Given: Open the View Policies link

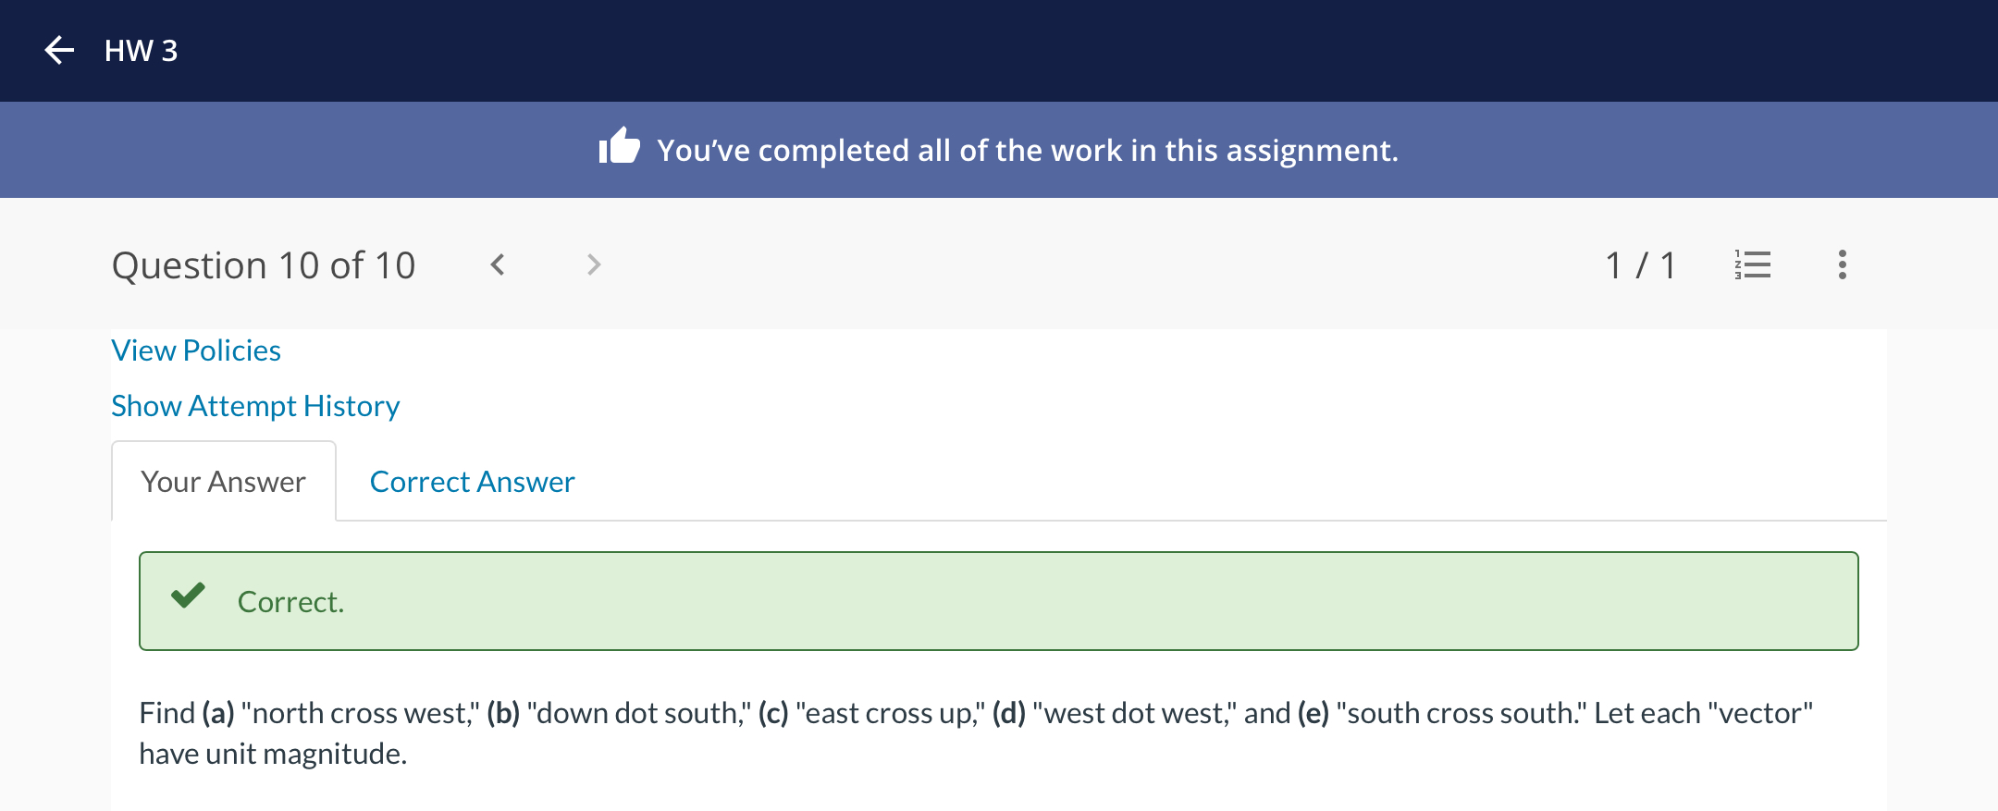Looking at the screenshot, I should click(196, 350).
